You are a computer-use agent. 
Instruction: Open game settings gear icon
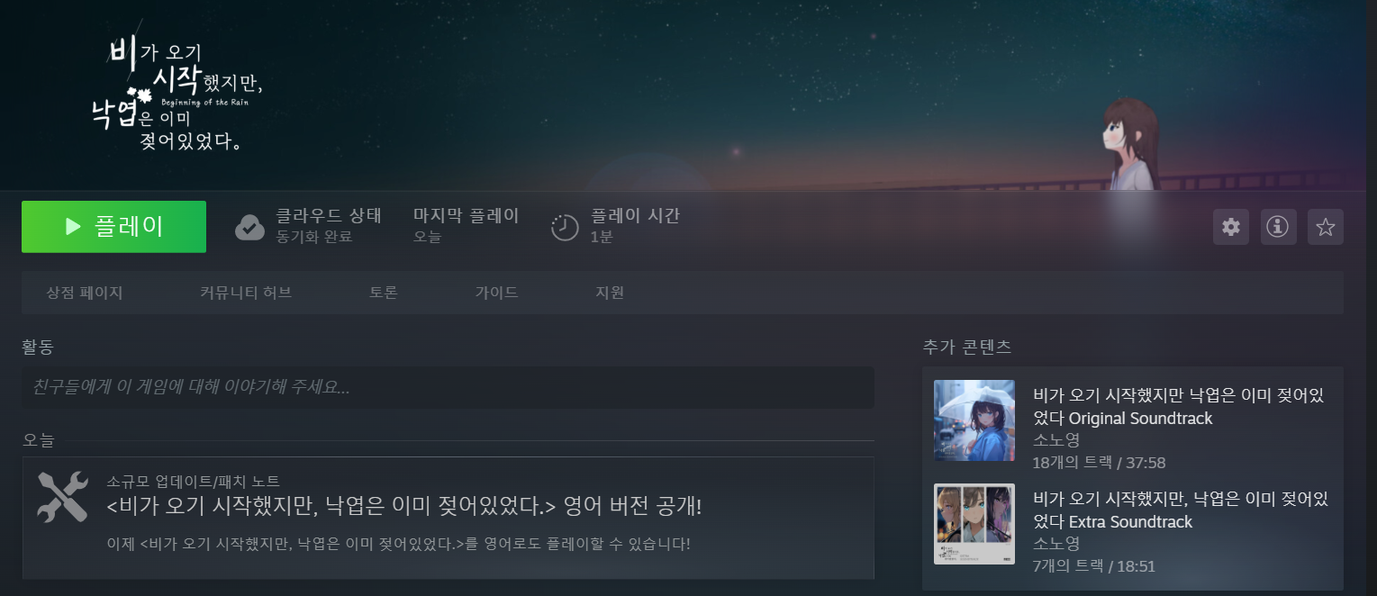1231,227
